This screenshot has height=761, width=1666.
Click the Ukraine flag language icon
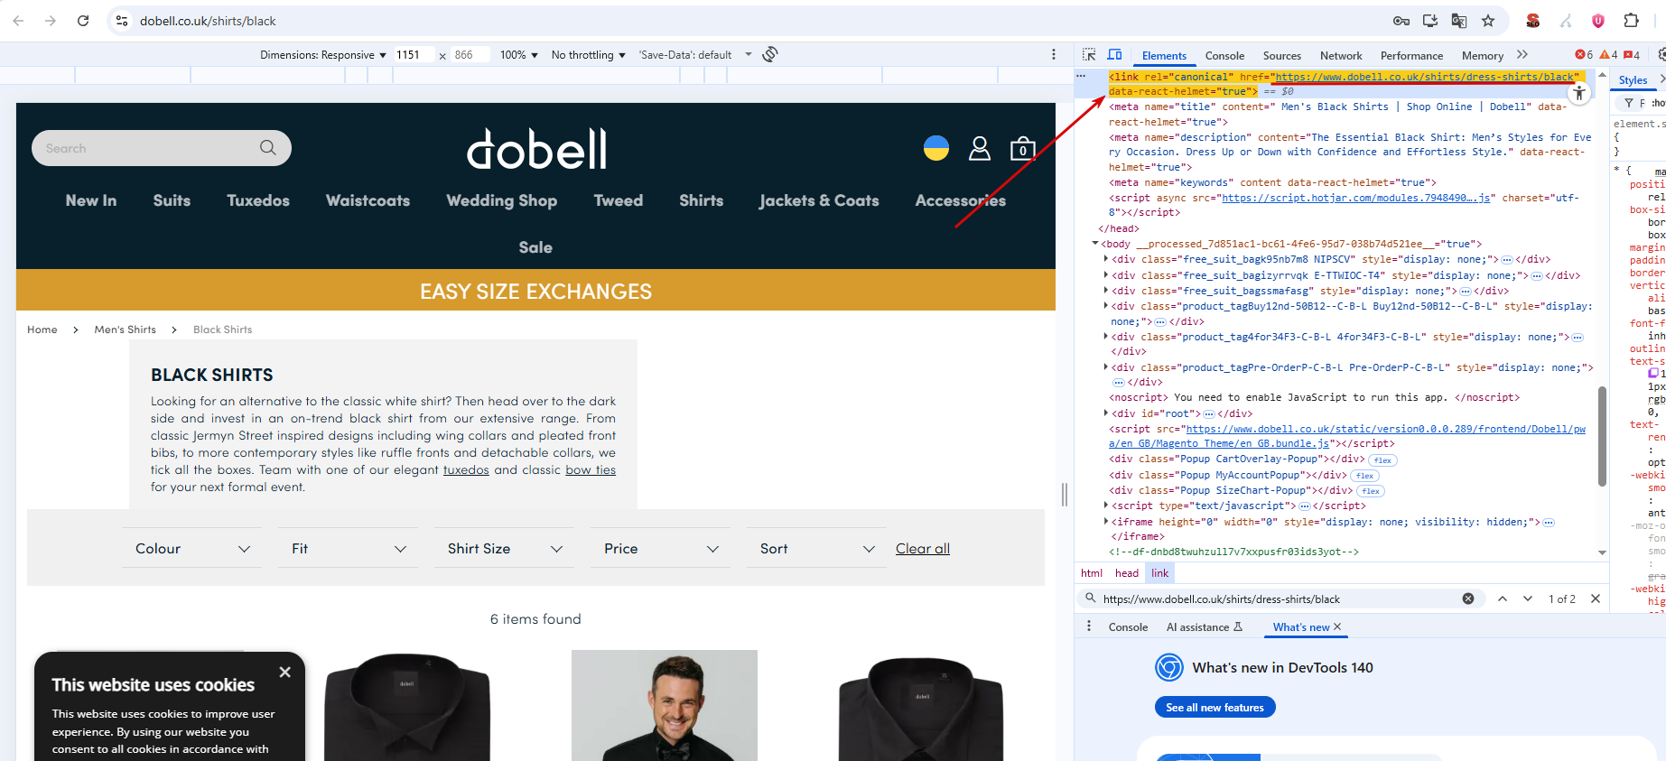(936, 148)
